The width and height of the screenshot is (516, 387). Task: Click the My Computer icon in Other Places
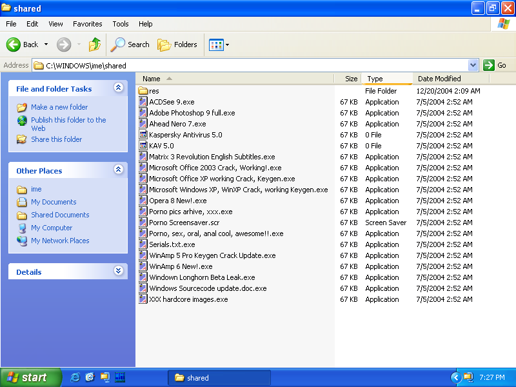(22, 228)
